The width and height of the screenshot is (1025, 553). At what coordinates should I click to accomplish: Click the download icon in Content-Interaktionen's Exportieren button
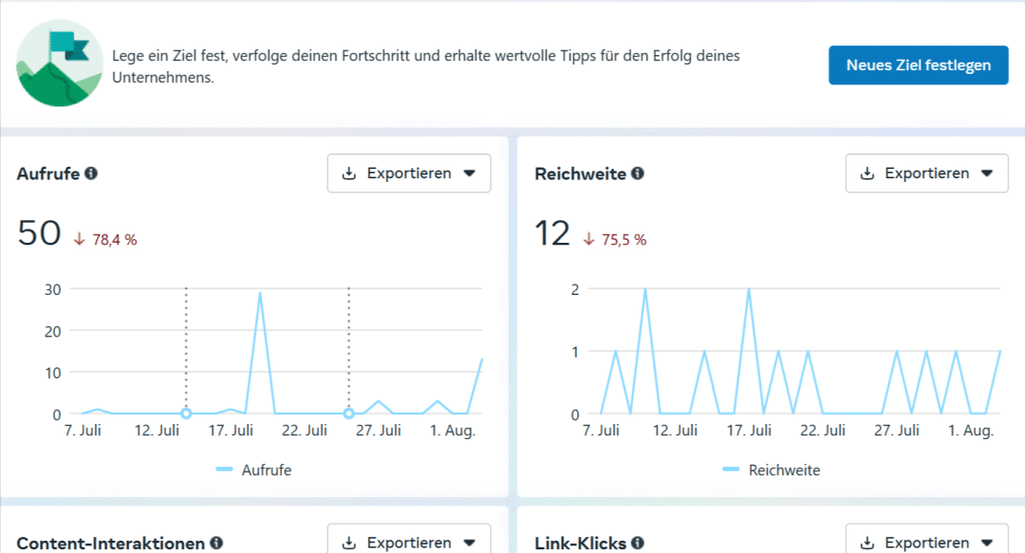[349, 544]
